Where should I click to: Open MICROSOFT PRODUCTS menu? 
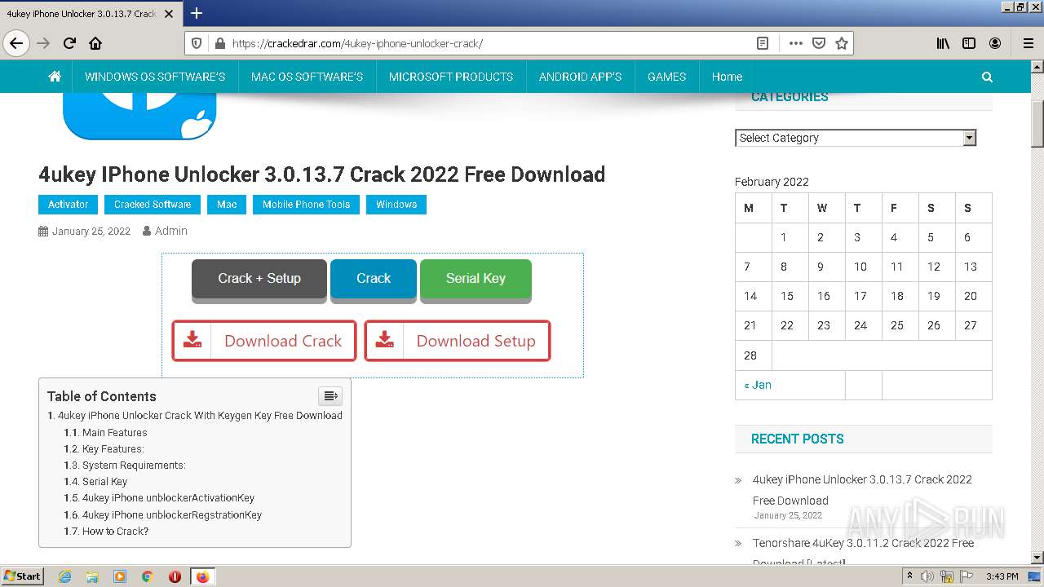click(x=451, y=77)
